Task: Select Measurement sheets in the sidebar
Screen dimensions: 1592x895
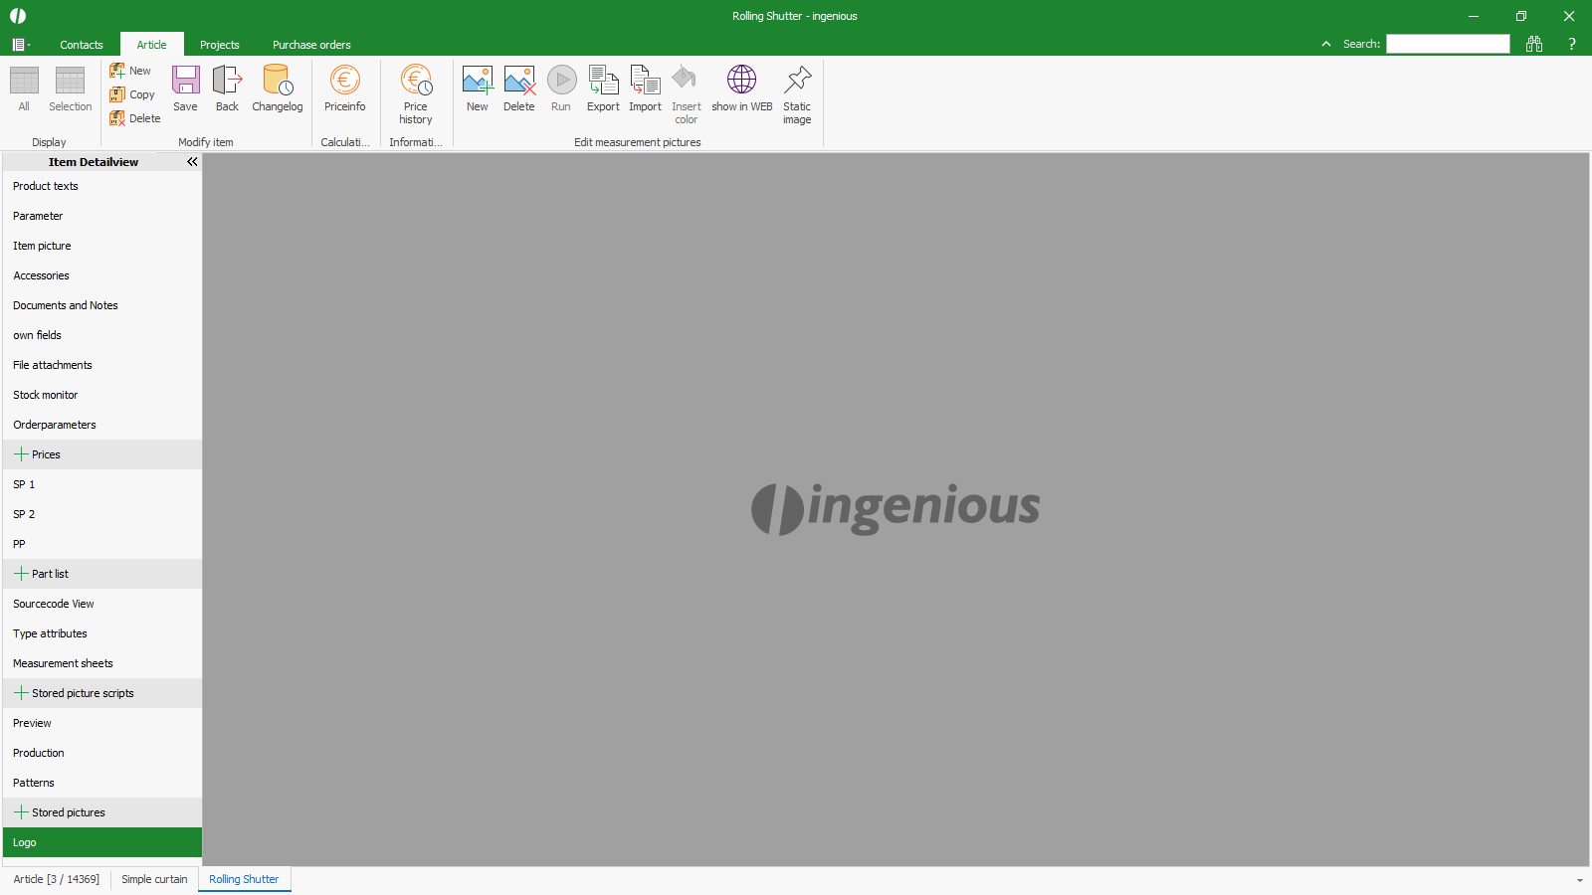Action: pyautogui.click(x=63, y=663)
